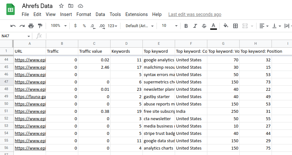Open the Data menu
Image resolution: width=292 pixels, height=155 pixels.
(100, 14)
